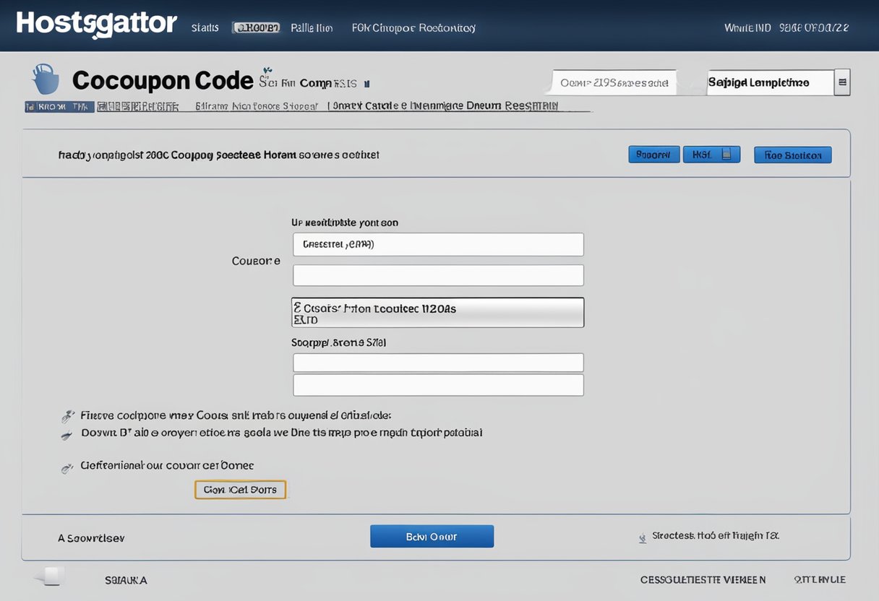Click the wrench icon beside first bullet line
The height and width of the screenshot is (601, 879).
pyautogui.click(x=68, y=416)
